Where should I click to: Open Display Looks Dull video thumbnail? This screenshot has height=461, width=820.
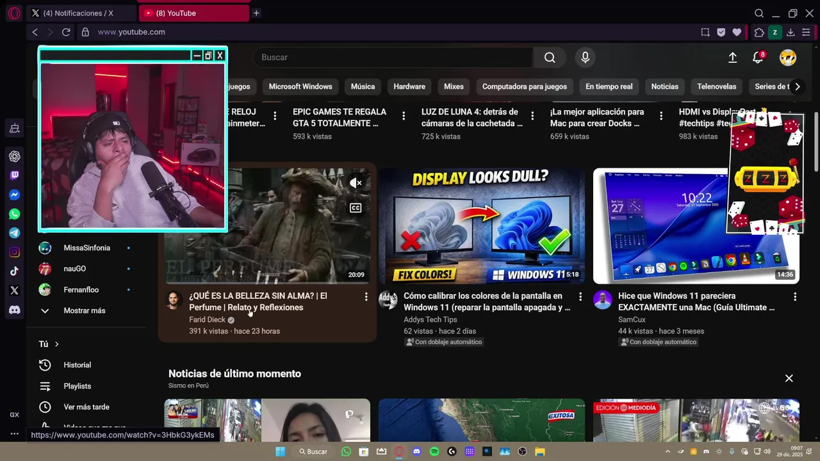481,226
